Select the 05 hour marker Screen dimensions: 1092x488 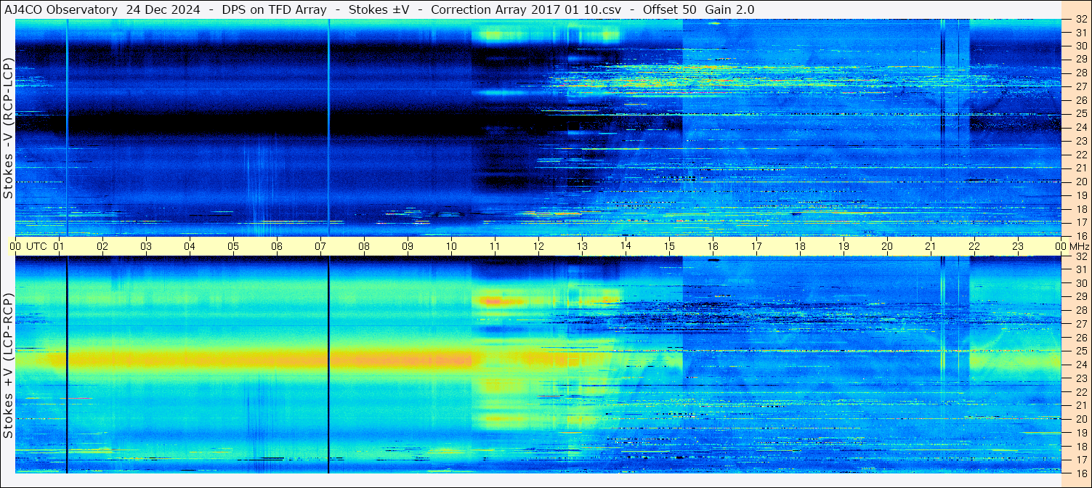[x=233, y=246]
